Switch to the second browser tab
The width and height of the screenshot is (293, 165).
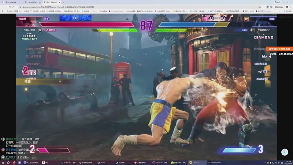33,2
